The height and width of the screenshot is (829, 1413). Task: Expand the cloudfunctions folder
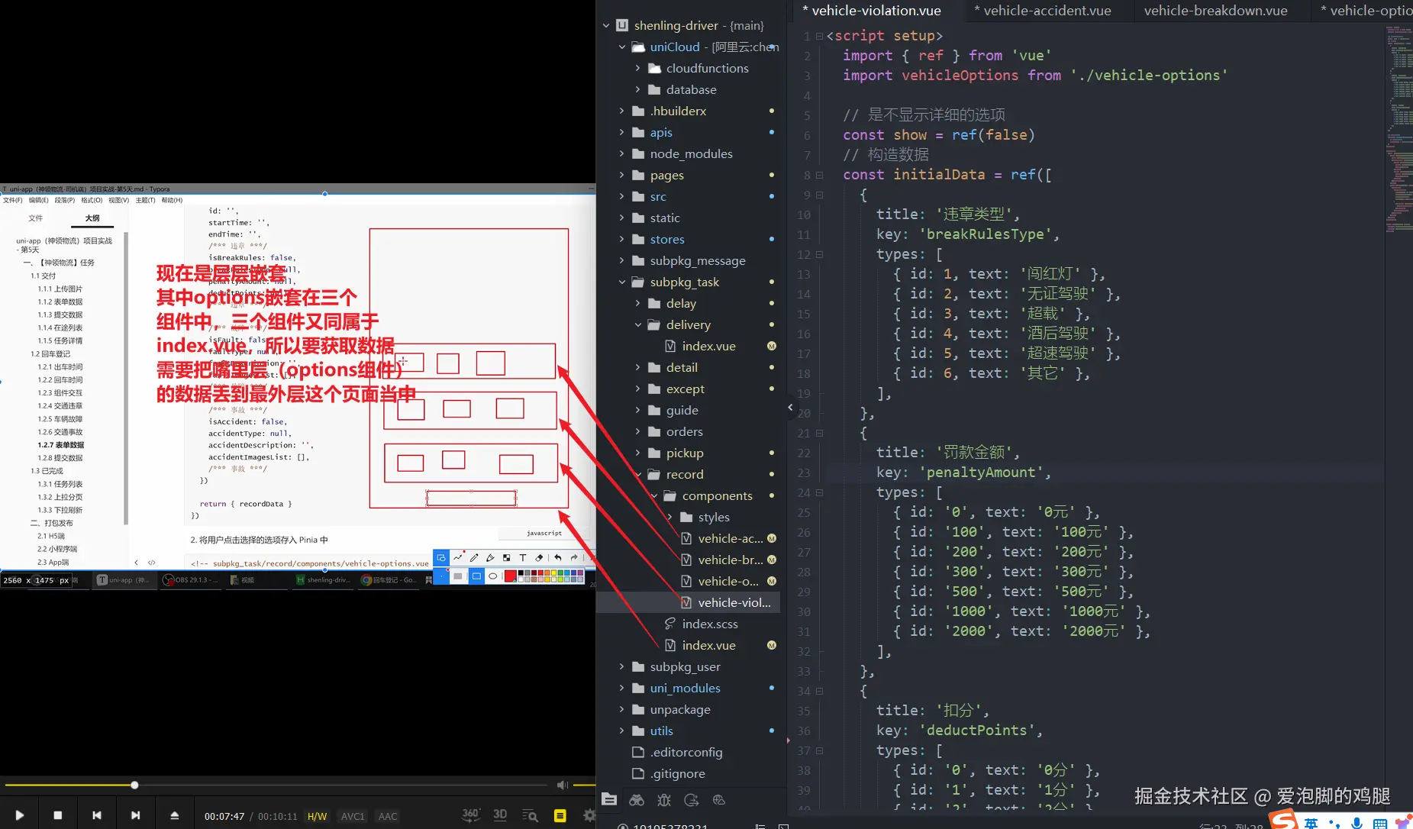[638, 68]
